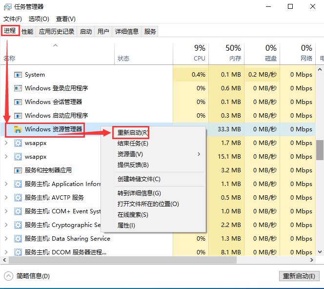324x289 pixels.
Task: Sort processes by the 内存 column header
Action: pos(226,54)
